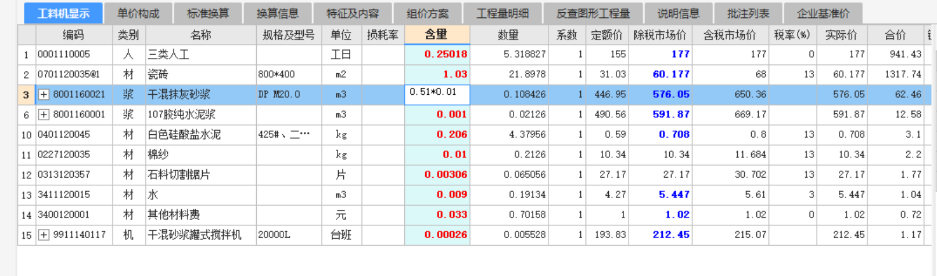This screenshot has height=276, width=937.
Task: Open the 标准换算 tab
Action: 208,13
